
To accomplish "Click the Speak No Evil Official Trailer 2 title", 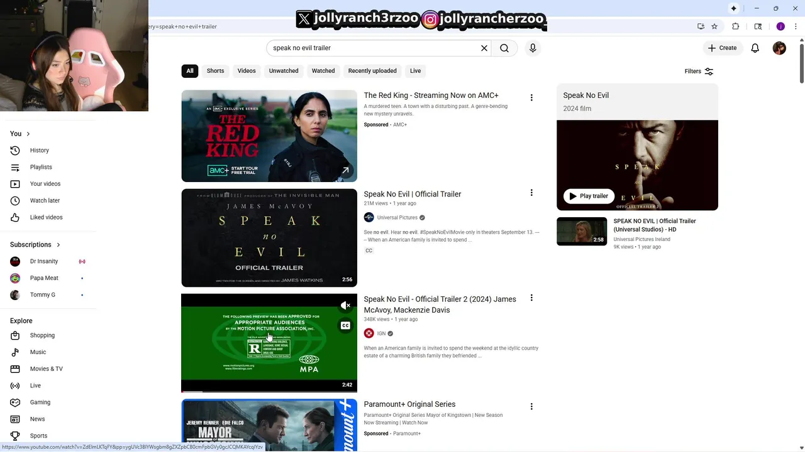I will click(440, 304).
